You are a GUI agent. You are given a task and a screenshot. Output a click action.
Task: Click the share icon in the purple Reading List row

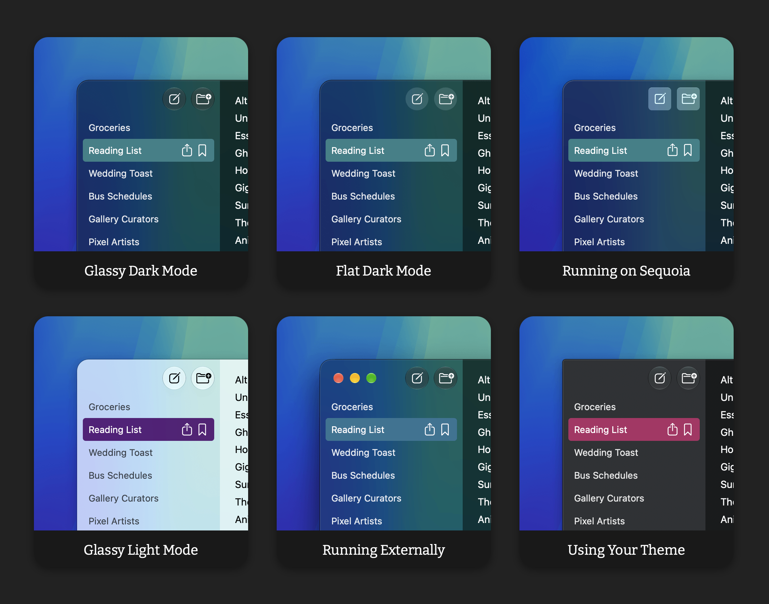(187, 429)
